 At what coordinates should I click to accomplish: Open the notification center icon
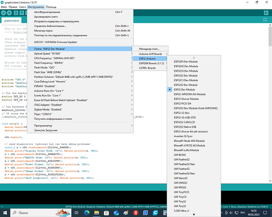(265, 213)
